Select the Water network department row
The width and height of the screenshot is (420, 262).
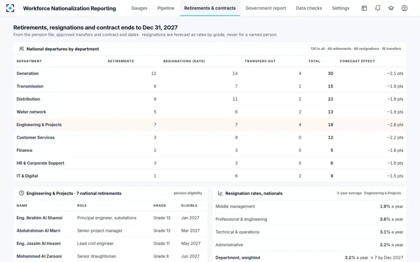tap(210, 112)
